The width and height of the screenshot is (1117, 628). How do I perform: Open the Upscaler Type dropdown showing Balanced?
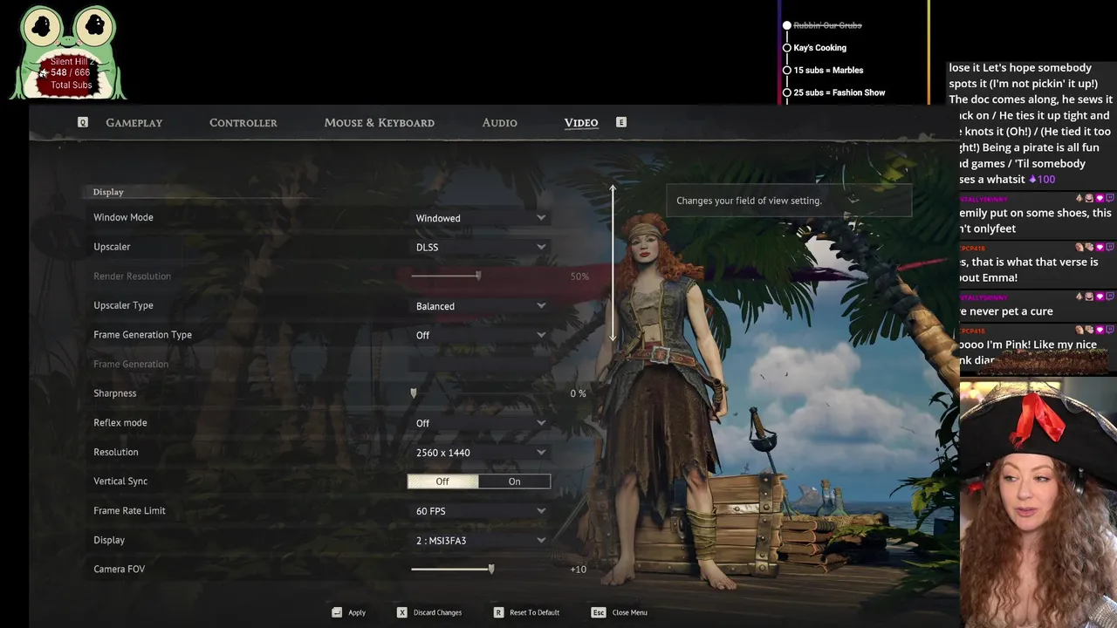click(479, 306)
